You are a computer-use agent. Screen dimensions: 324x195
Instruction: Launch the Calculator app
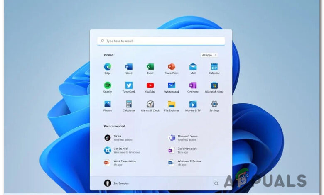(129, 104)
